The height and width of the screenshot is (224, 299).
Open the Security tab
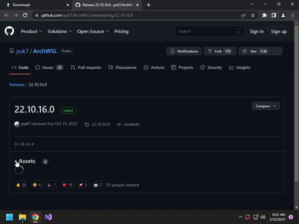(x=211, y=67)
